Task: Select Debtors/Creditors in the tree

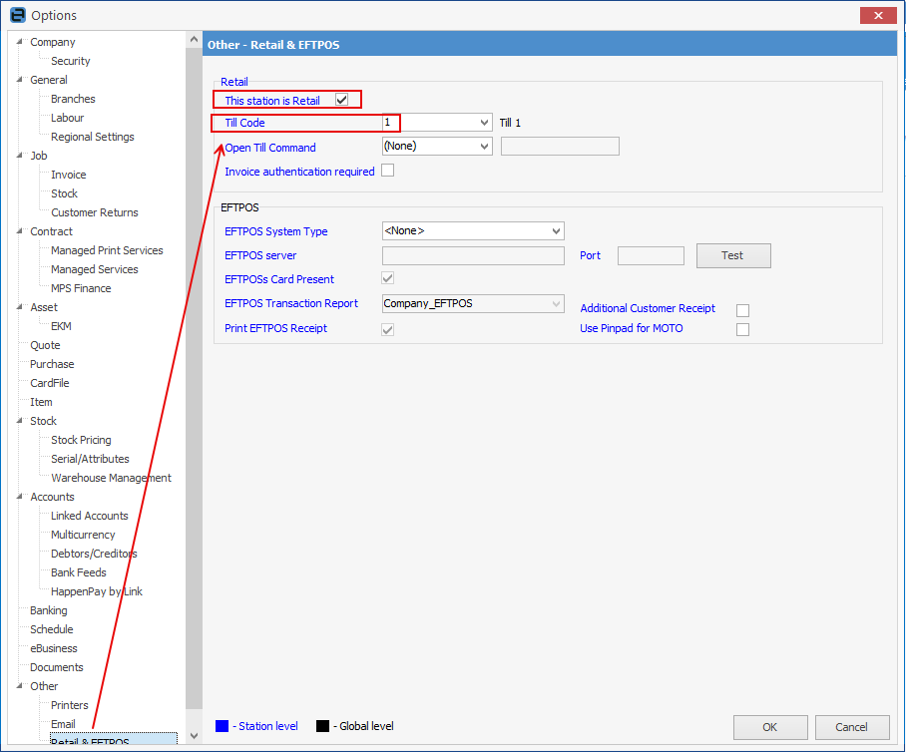Action: (x=94, y=554)
